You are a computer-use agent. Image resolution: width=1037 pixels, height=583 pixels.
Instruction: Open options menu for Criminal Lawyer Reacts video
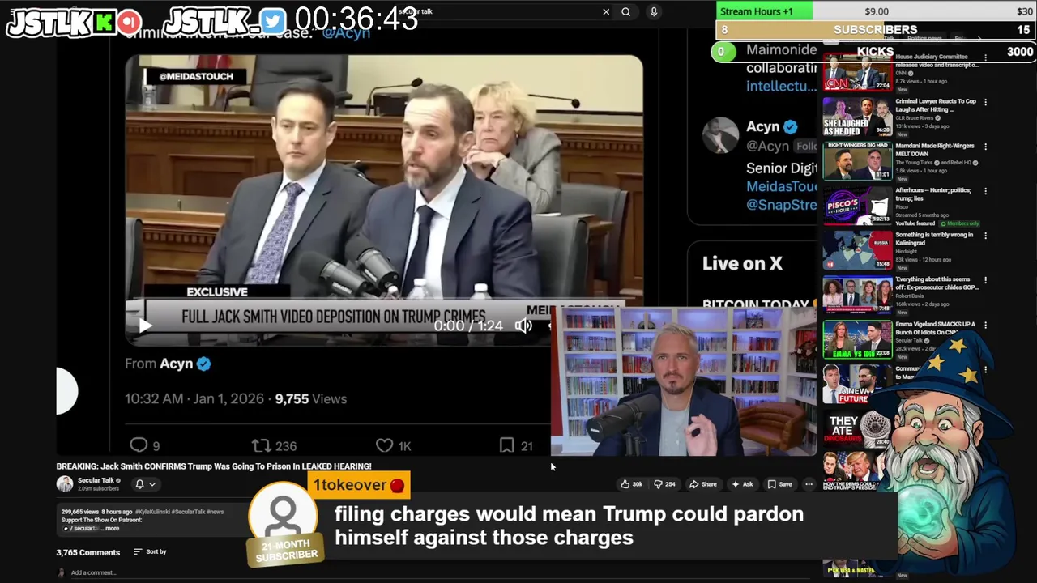[x=985, y=102]
